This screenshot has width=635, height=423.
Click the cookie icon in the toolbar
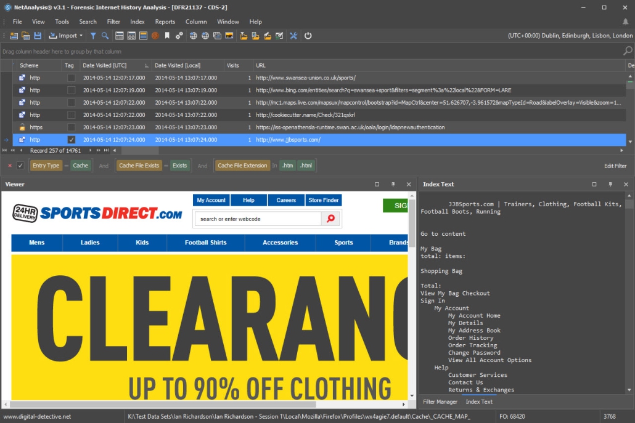tap(155, 36)
